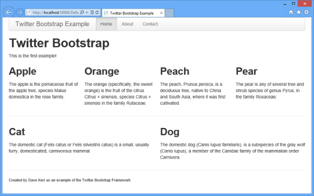Open a new tab with the blank tab button
Screen dimensions: 314x196
[169, 13]
